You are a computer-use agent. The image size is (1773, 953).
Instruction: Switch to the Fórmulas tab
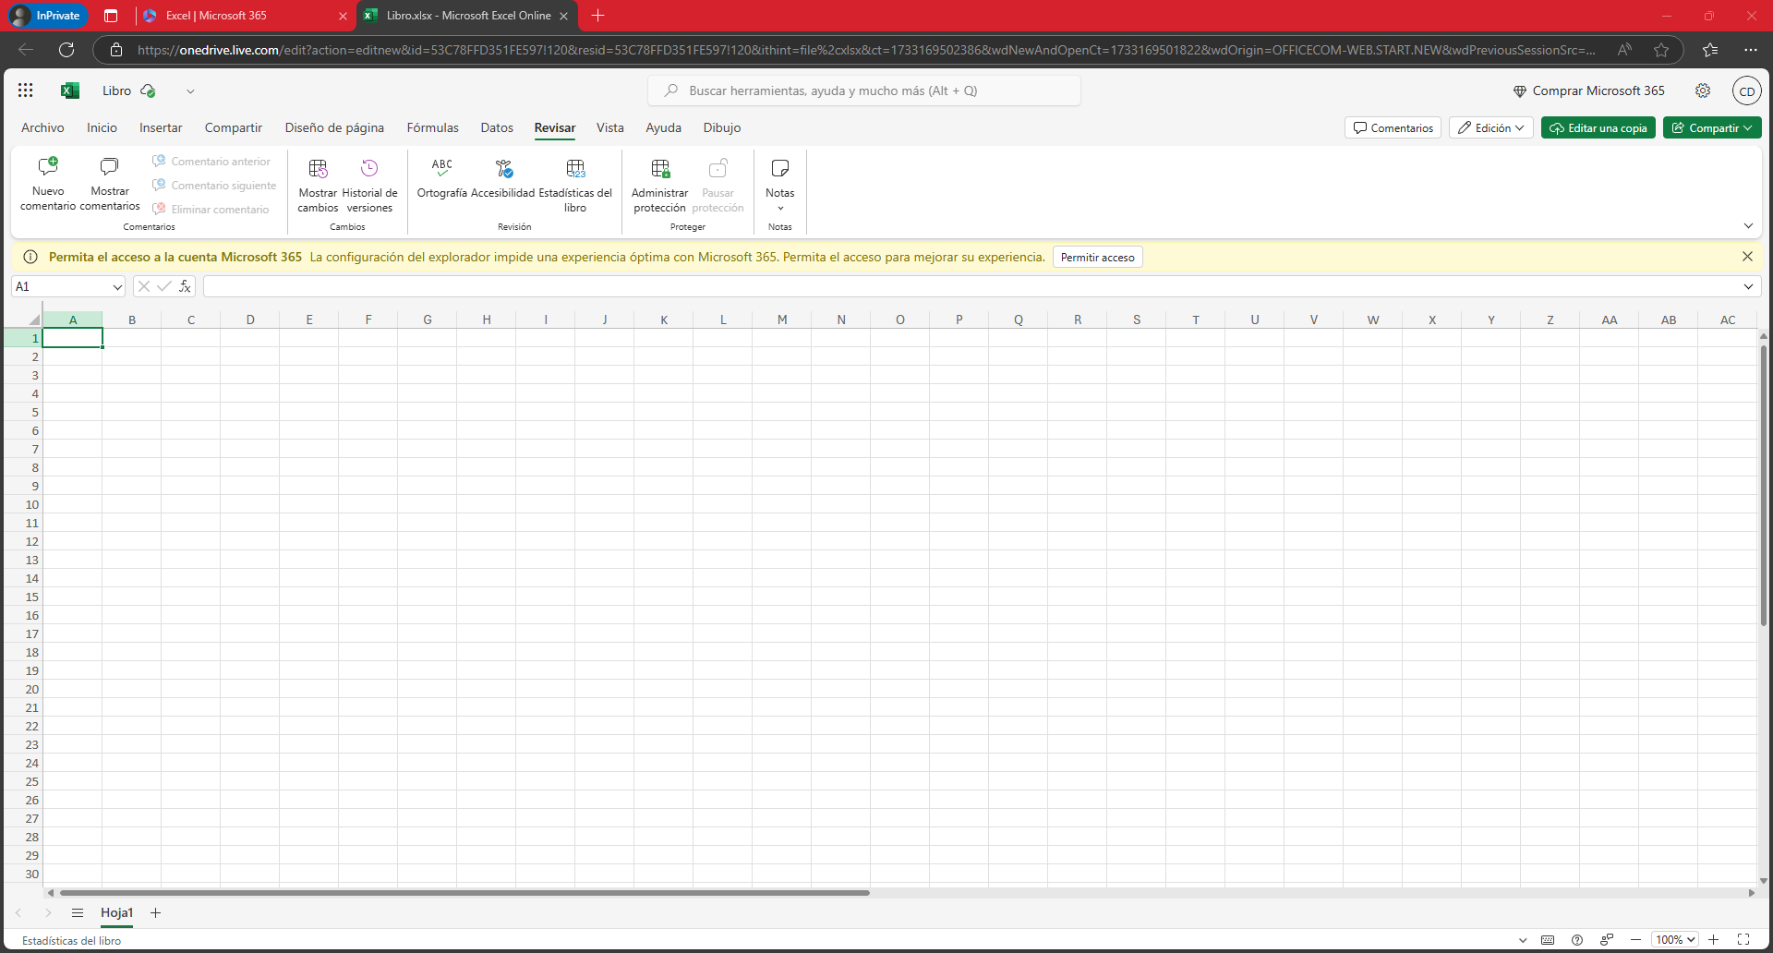point(432,128)
